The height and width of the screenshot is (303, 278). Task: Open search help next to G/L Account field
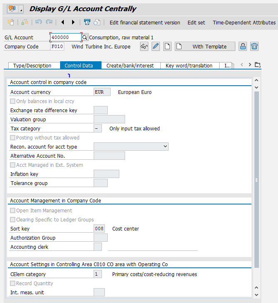tap(85, 37)
